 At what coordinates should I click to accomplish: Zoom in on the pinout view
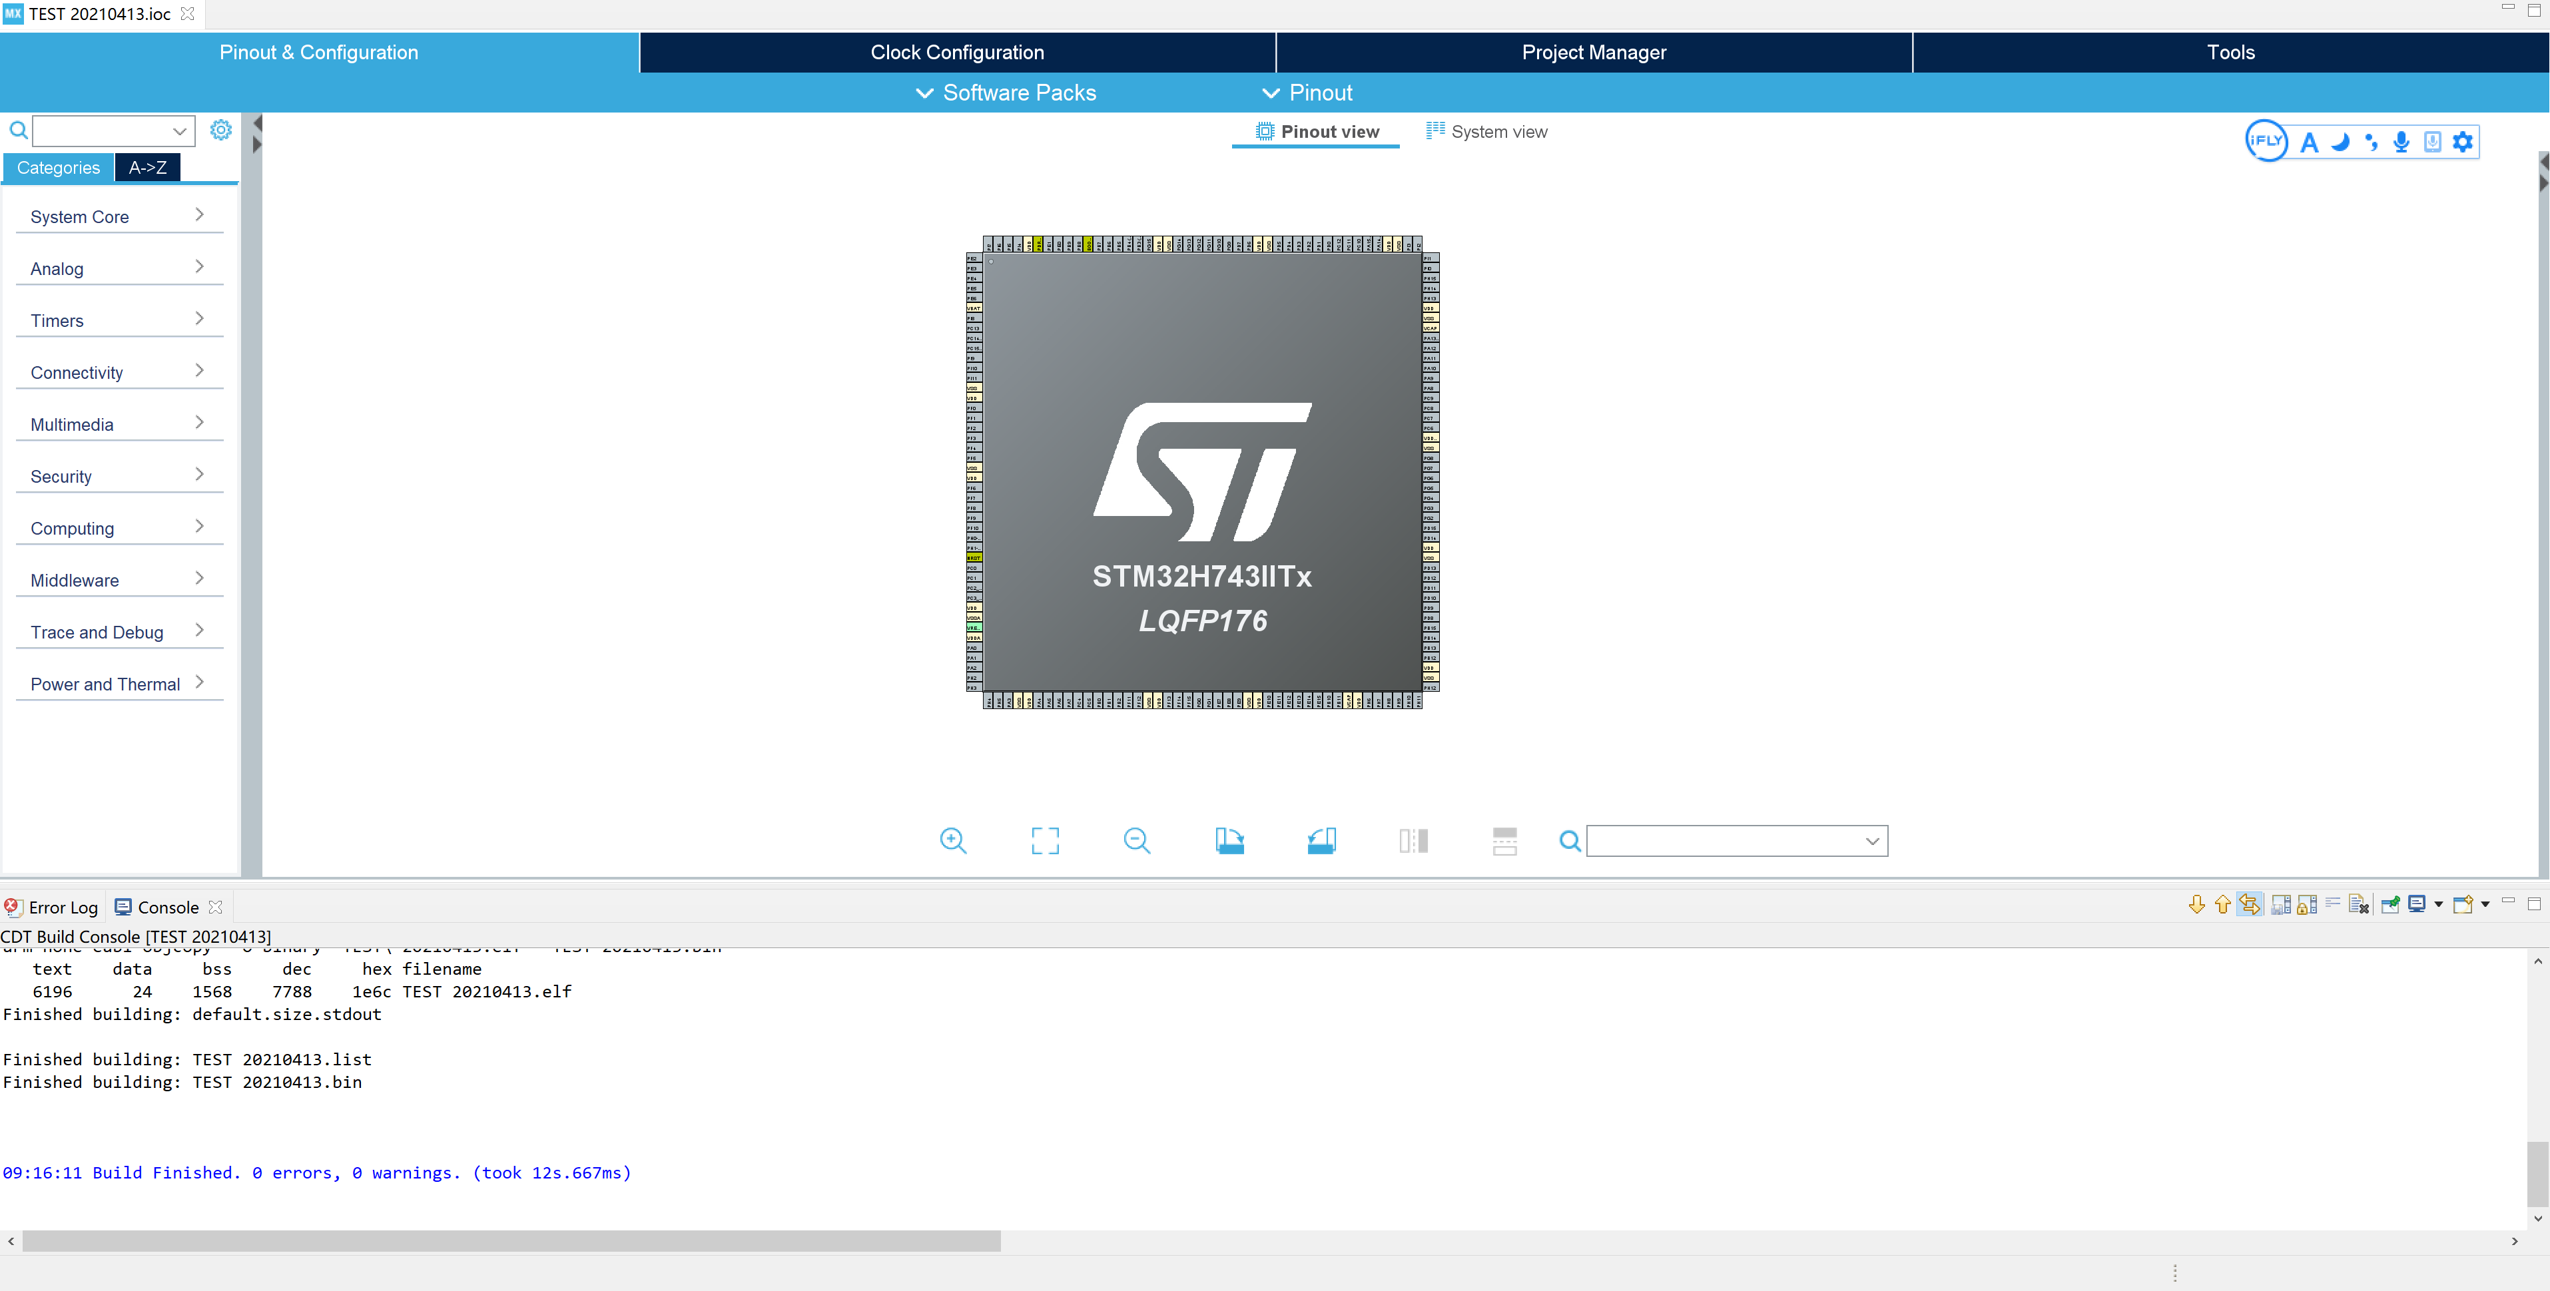pos(952,840)
